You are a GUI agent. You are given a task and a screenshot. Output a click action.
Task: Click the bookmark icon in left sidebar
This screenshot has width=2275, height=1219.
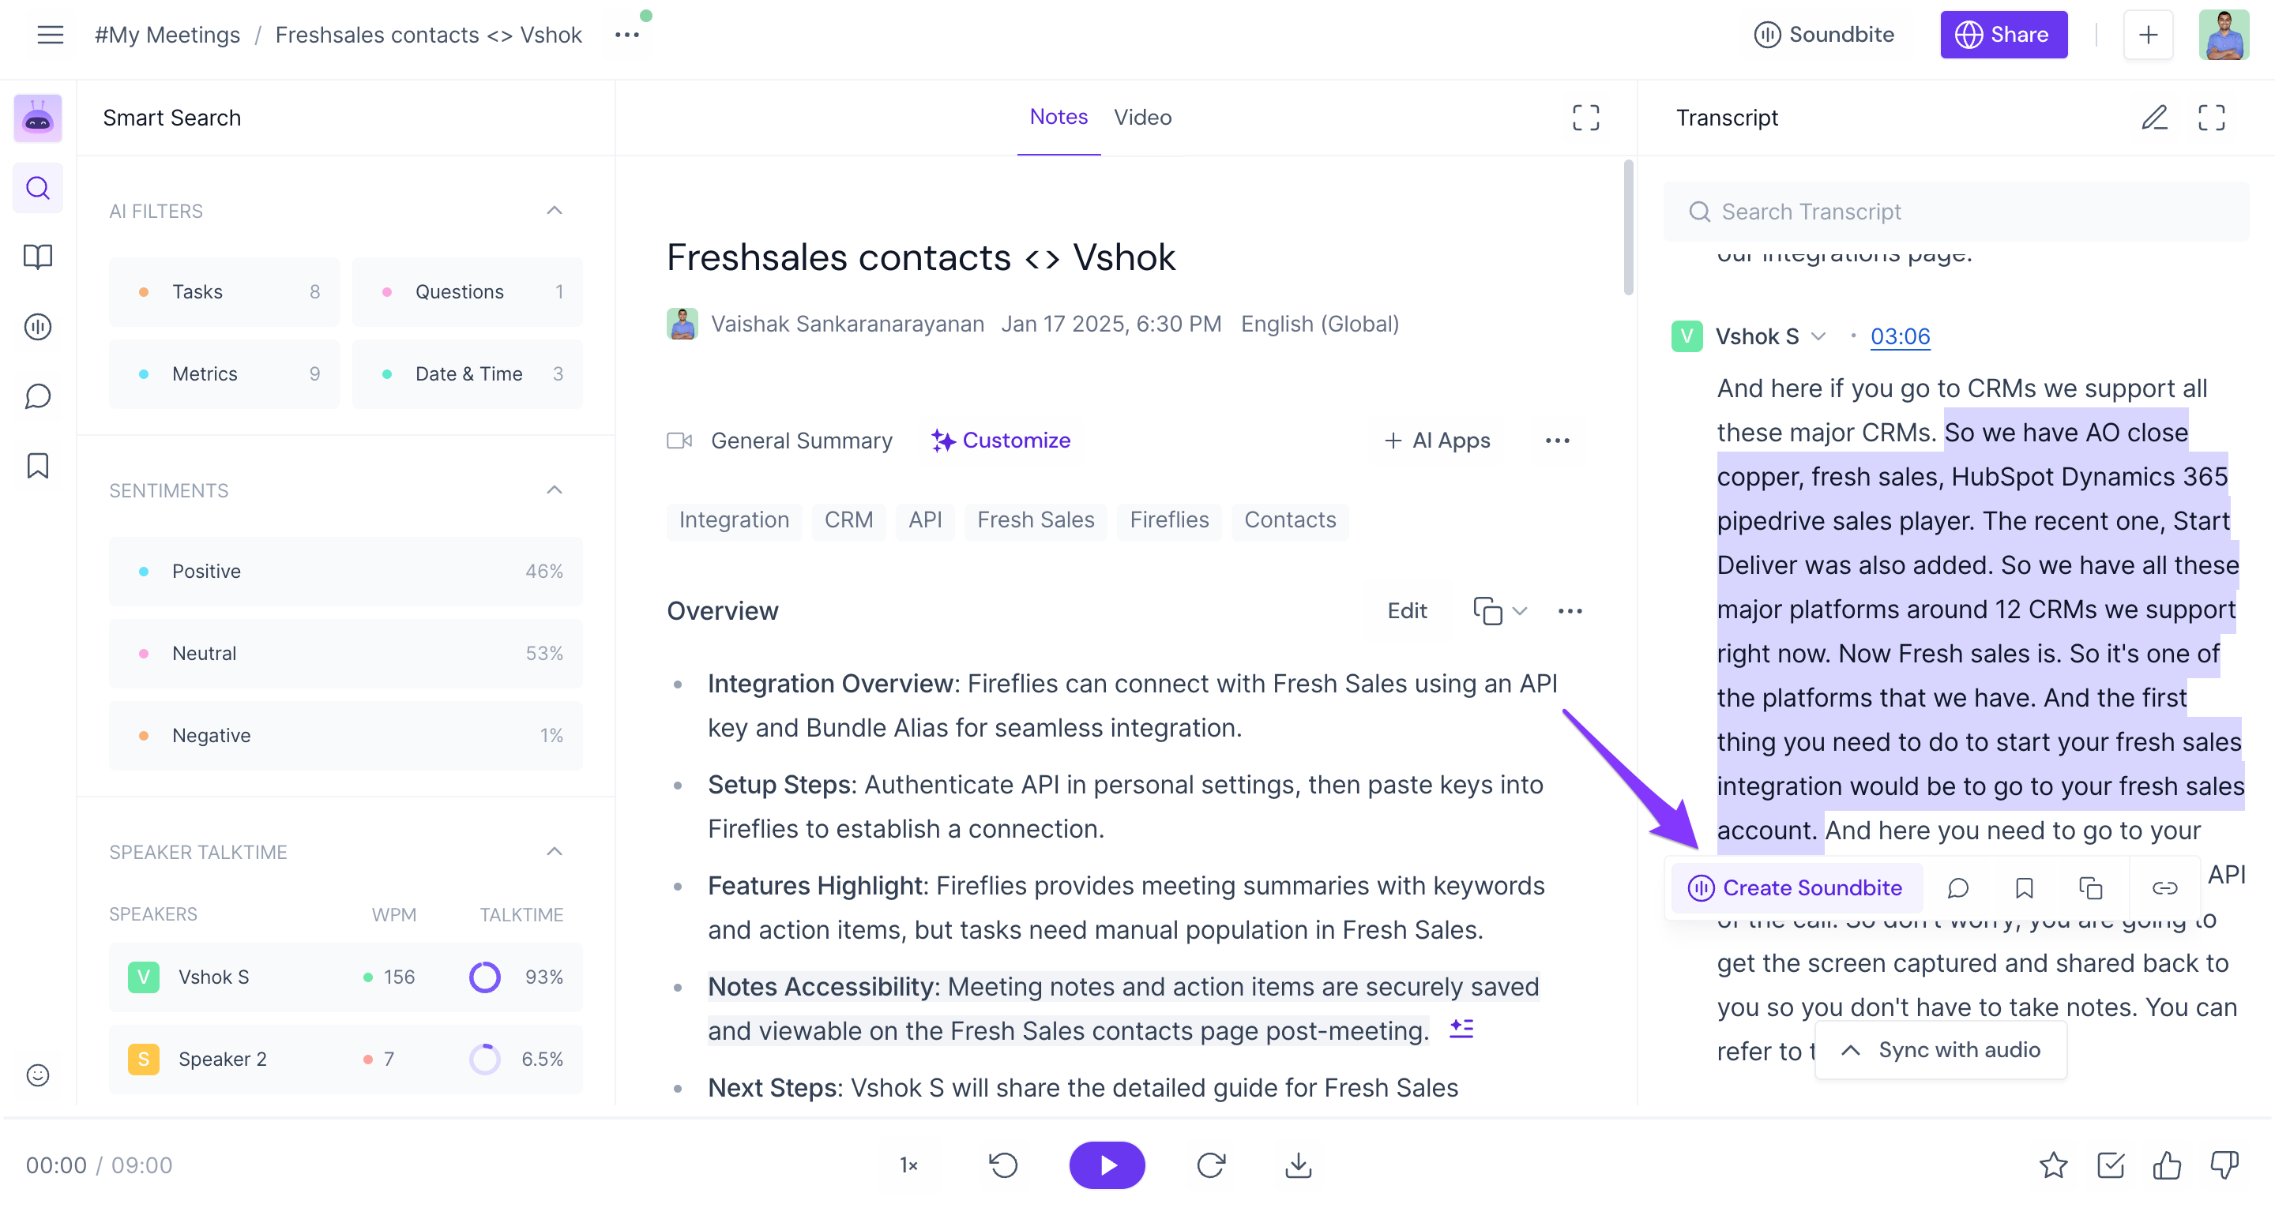(38, 465)
